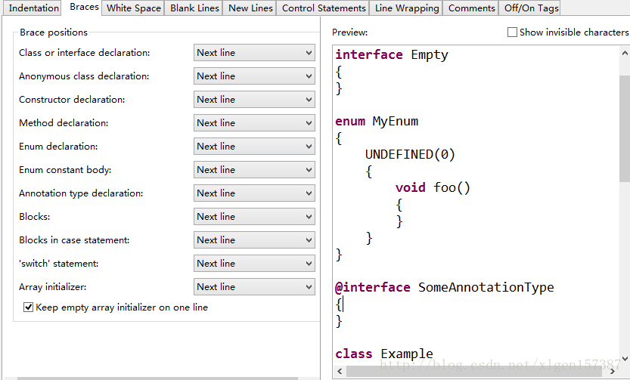Expand the Method declaration brace dropdown
Screen dimensions: 630x380
coord(254,123)
